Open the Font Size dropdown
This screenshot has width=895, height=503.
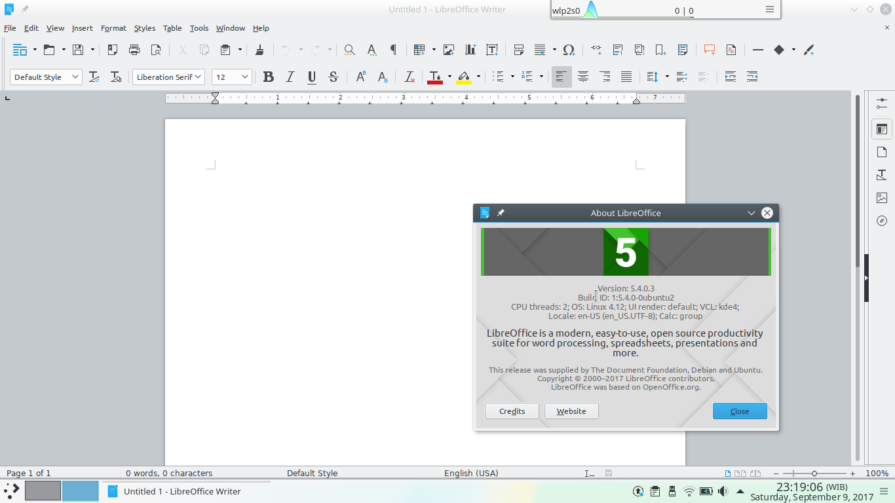(x=245, y=77)
